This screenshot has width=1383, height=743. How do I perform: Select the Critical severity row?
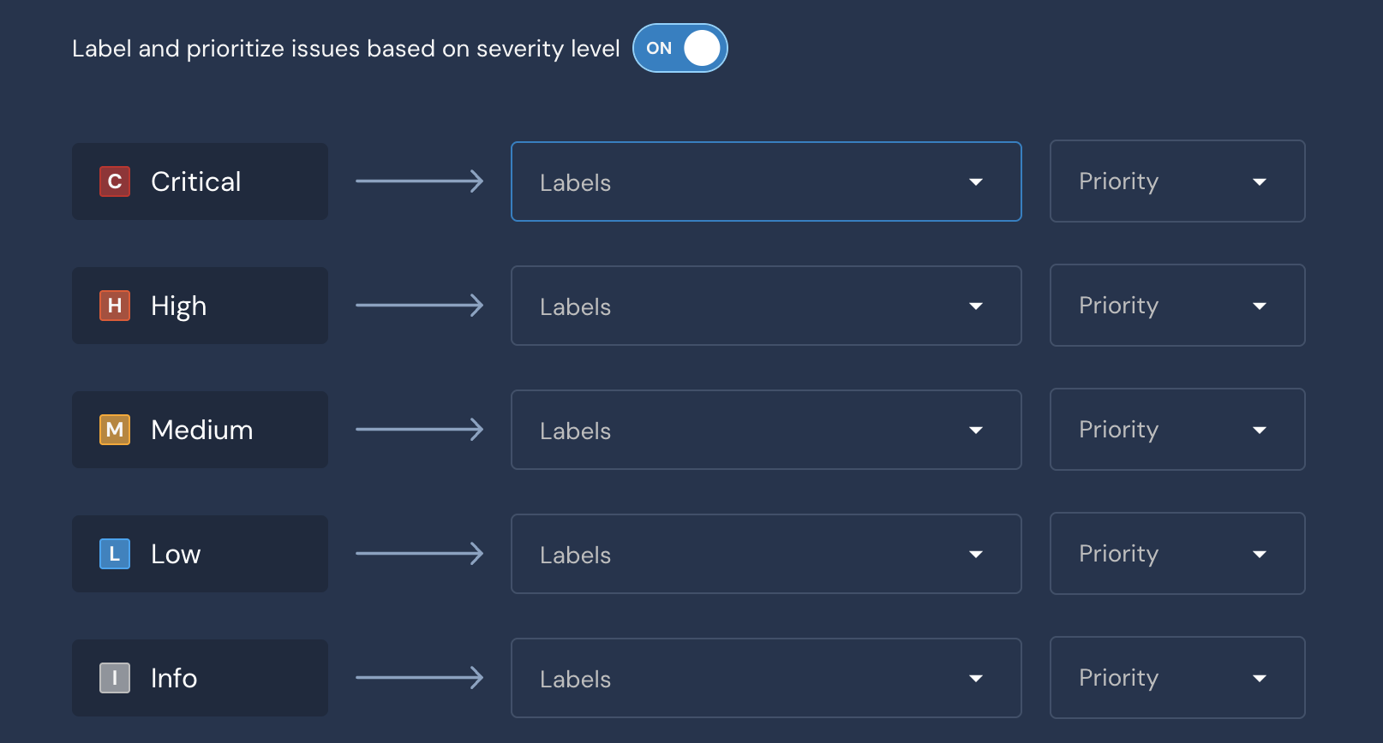click(200, 181)
